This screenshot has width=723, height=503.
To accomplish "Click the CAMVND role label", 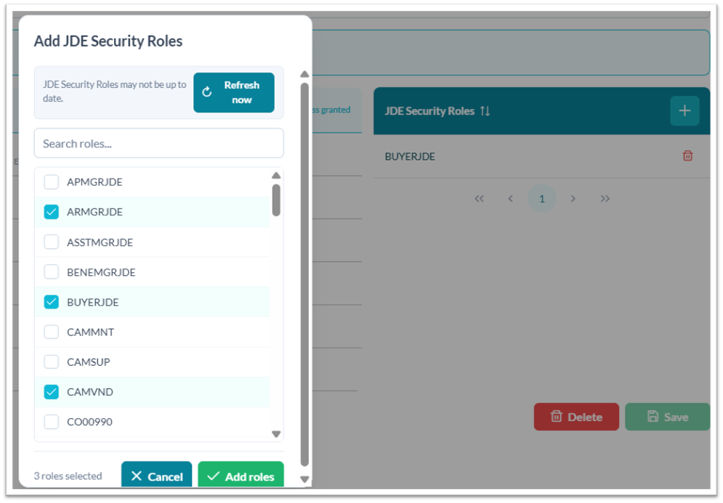I will tap(90, 392).
